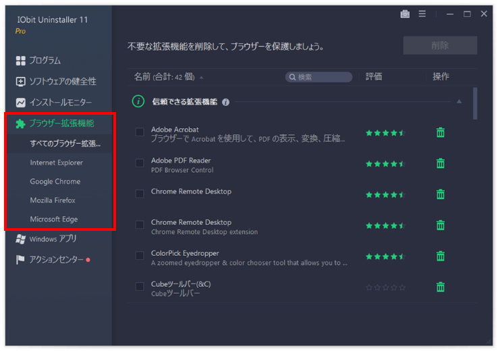The image size is (498, 351).
Task: Click trash icon for Chrome Remote Desktop extension
Action: click(441, 225)
